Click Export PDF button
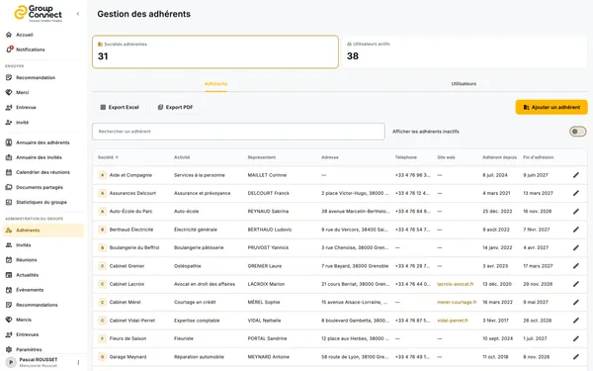Image resolution: width=593 pixels, height=371 pixels. point(176,107)
